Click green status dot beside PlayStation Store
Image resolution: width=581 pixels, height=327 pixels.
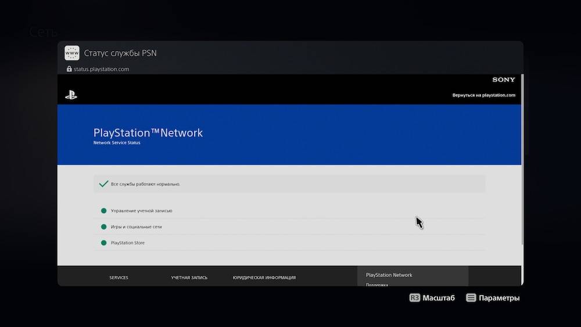103,243
